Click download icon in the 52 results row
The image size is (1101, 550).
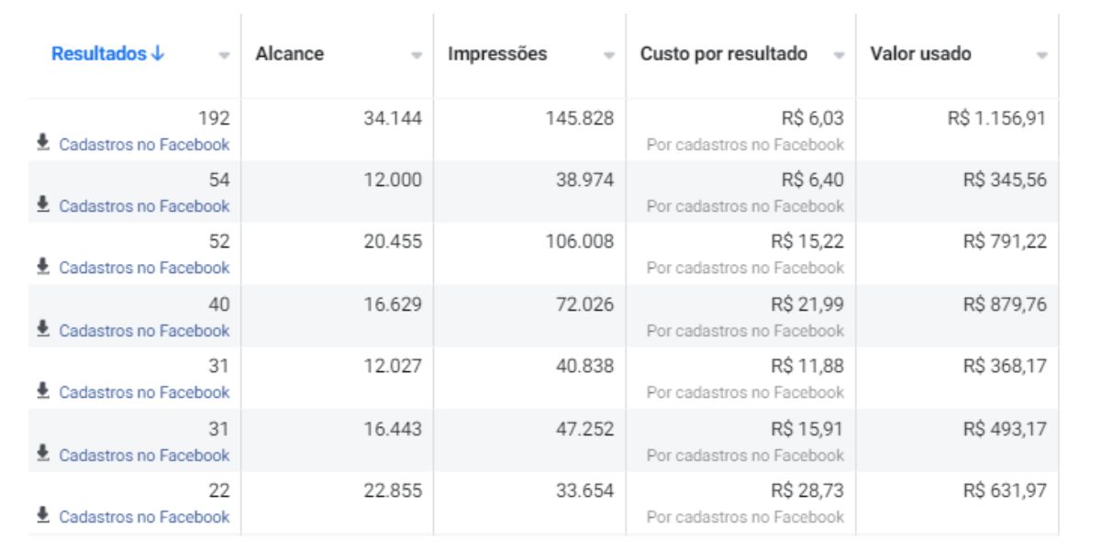tap(42, 267)
